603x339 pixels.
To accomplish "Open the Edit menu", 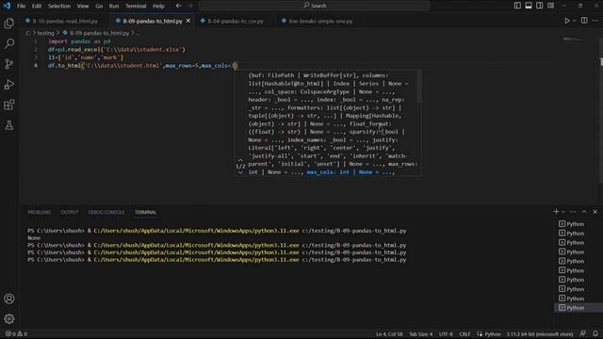I will pyautogui.click(x=37, y=6).
